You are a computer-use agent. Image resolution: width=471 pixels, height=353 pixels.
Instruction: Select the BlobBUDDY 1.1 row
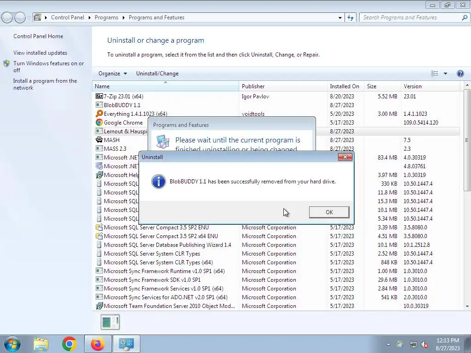coord(276,105)
